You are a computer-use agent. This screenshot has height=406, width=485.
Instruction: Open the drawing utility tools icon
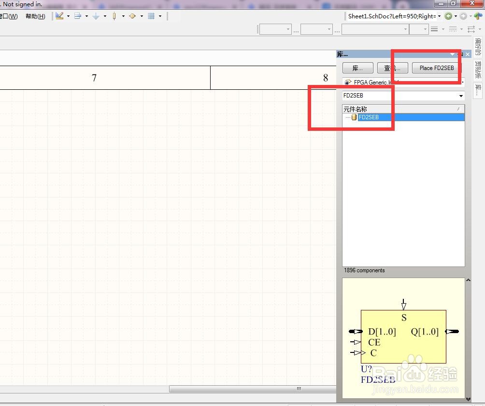click(59, 16)
